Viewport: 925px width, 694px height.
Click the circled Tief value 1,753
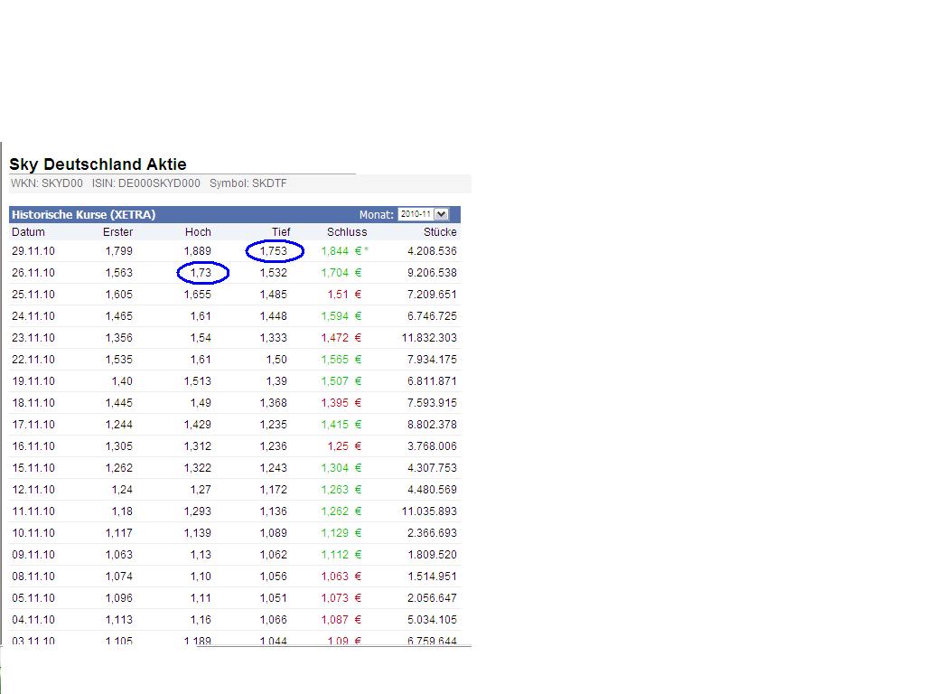coord(274,251)
